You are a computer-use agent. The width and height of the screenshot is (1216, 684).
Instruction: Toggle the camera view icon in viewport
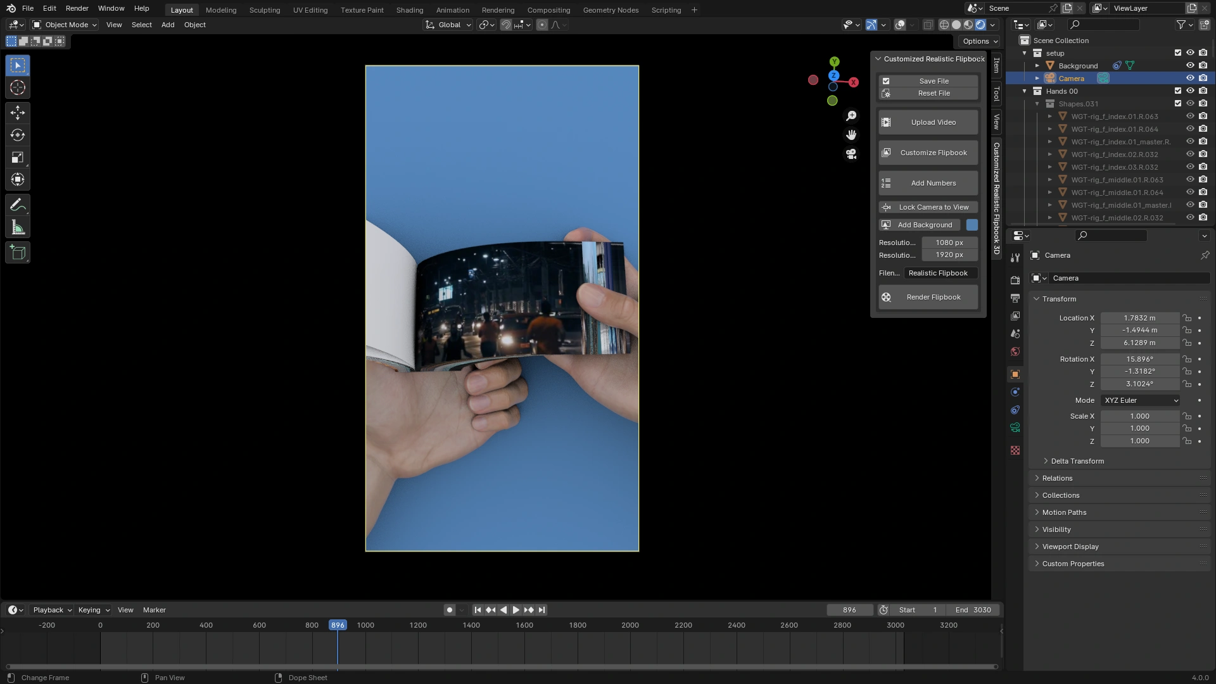[x=851, y=154]
